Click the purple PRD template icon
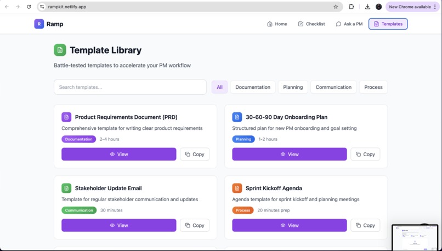442x251 pixels. click(x=66, y=117)
